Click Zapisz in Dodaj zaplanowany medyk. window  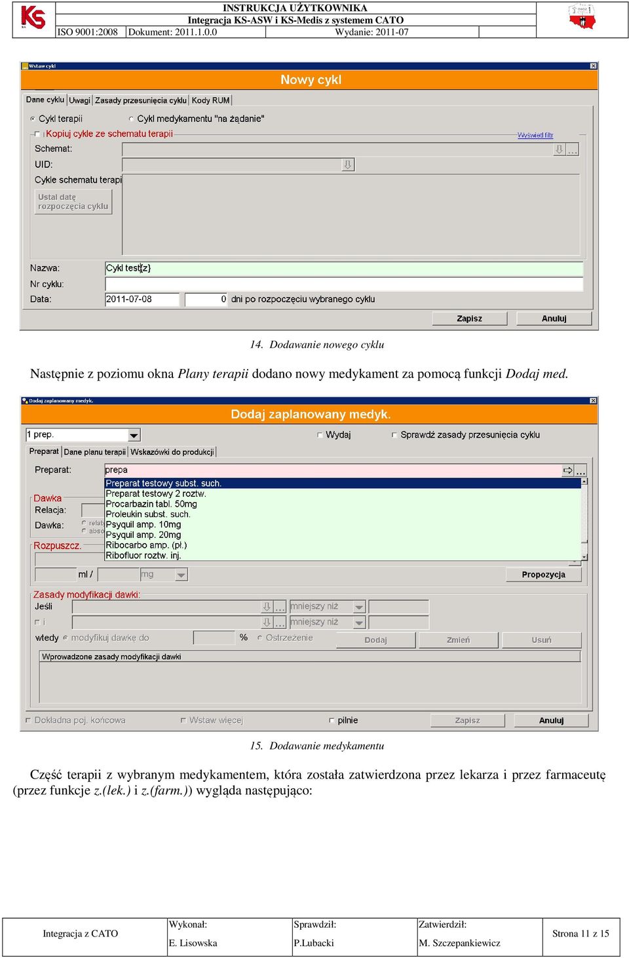click(467, 720)
